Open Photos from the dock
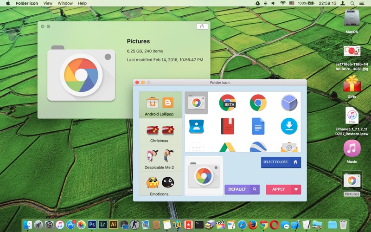 (x=81, y=225)
